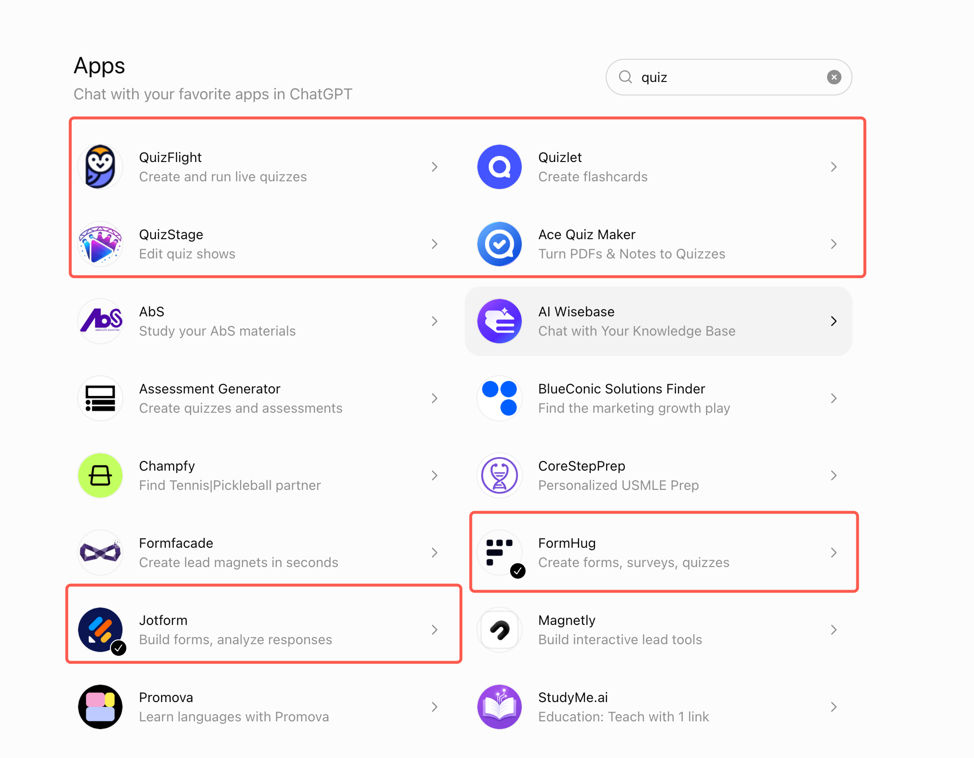Click 'Study your AbS materials' text
Viewport: 974px width, 758px height.
(x=217, y=331)
